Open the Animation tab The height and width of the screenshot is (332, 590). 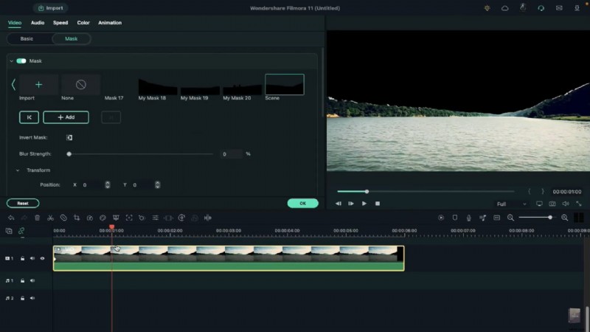(x=110, y=23)
